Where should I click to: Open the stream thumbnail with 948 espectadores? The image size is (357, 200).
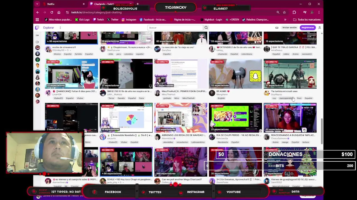click(181, 162)
